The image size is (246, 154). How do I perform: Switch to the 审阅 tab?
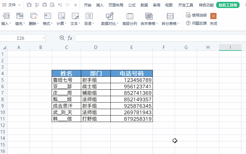pyautogui.click(x=157, y=5)
